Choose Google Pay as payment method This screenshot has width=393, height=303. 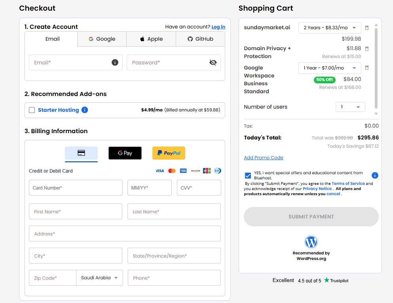click(x=125, y=153)
